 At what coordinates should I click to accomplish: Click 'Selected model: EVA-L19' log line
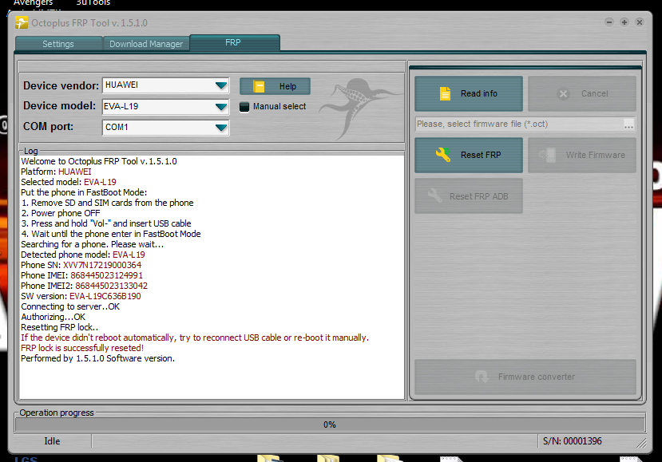pos(69,182)
